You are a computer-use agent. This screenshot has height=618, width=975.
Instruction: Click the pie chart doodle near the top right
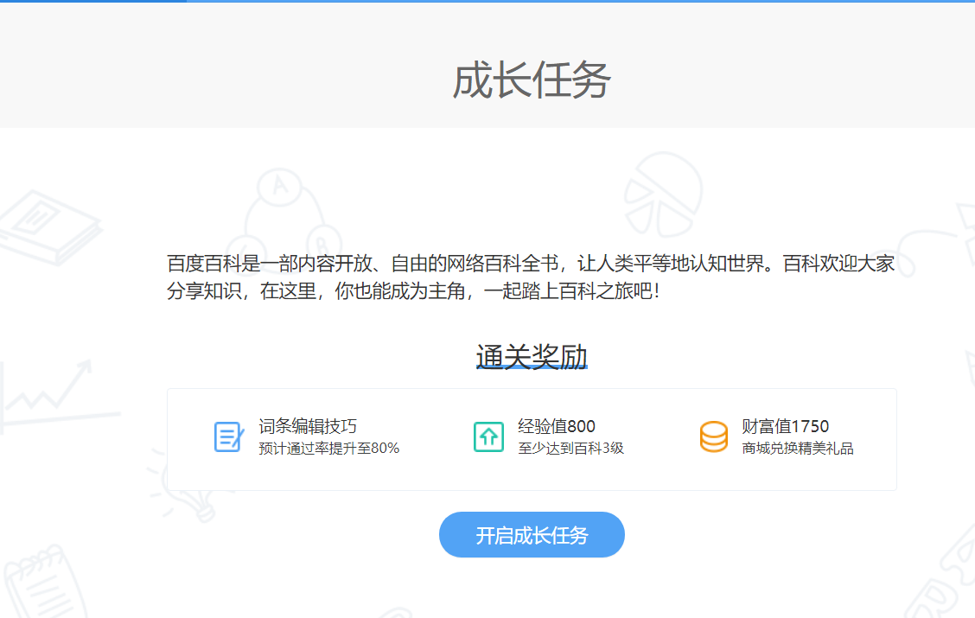point(666,194)
